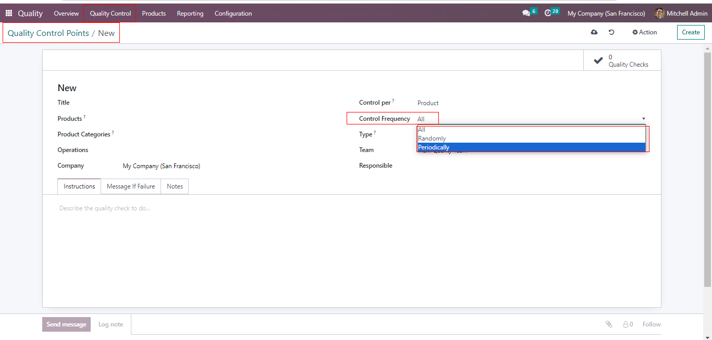
Task: Switch to the Message If Failure tab
Action: pos(131,186)
